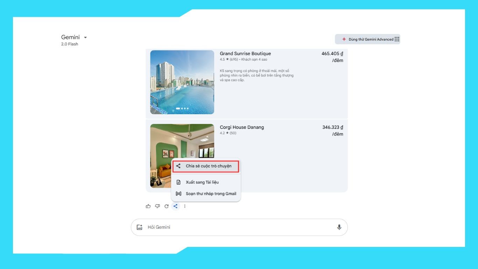
Task: Click the '2.0 Flash' model label
Action: [70, 44]
